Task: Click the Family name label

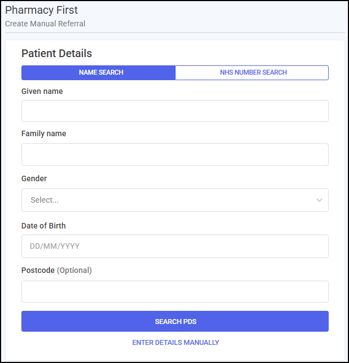Action: coord(44,133)
